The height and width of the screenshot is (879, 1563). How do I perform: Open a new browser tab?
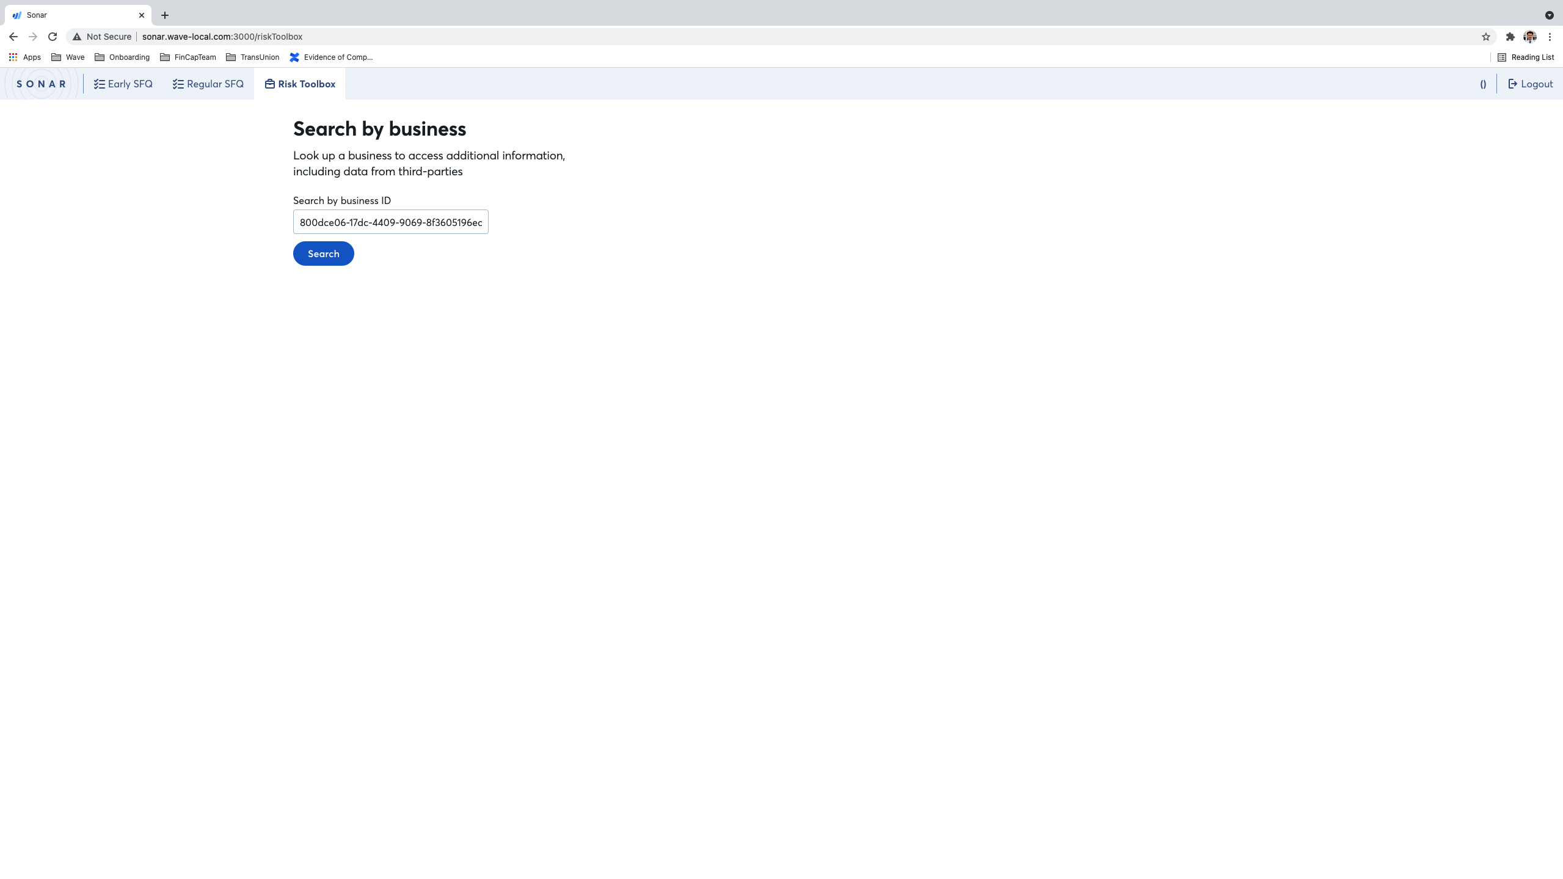click(x=165, y=15)
